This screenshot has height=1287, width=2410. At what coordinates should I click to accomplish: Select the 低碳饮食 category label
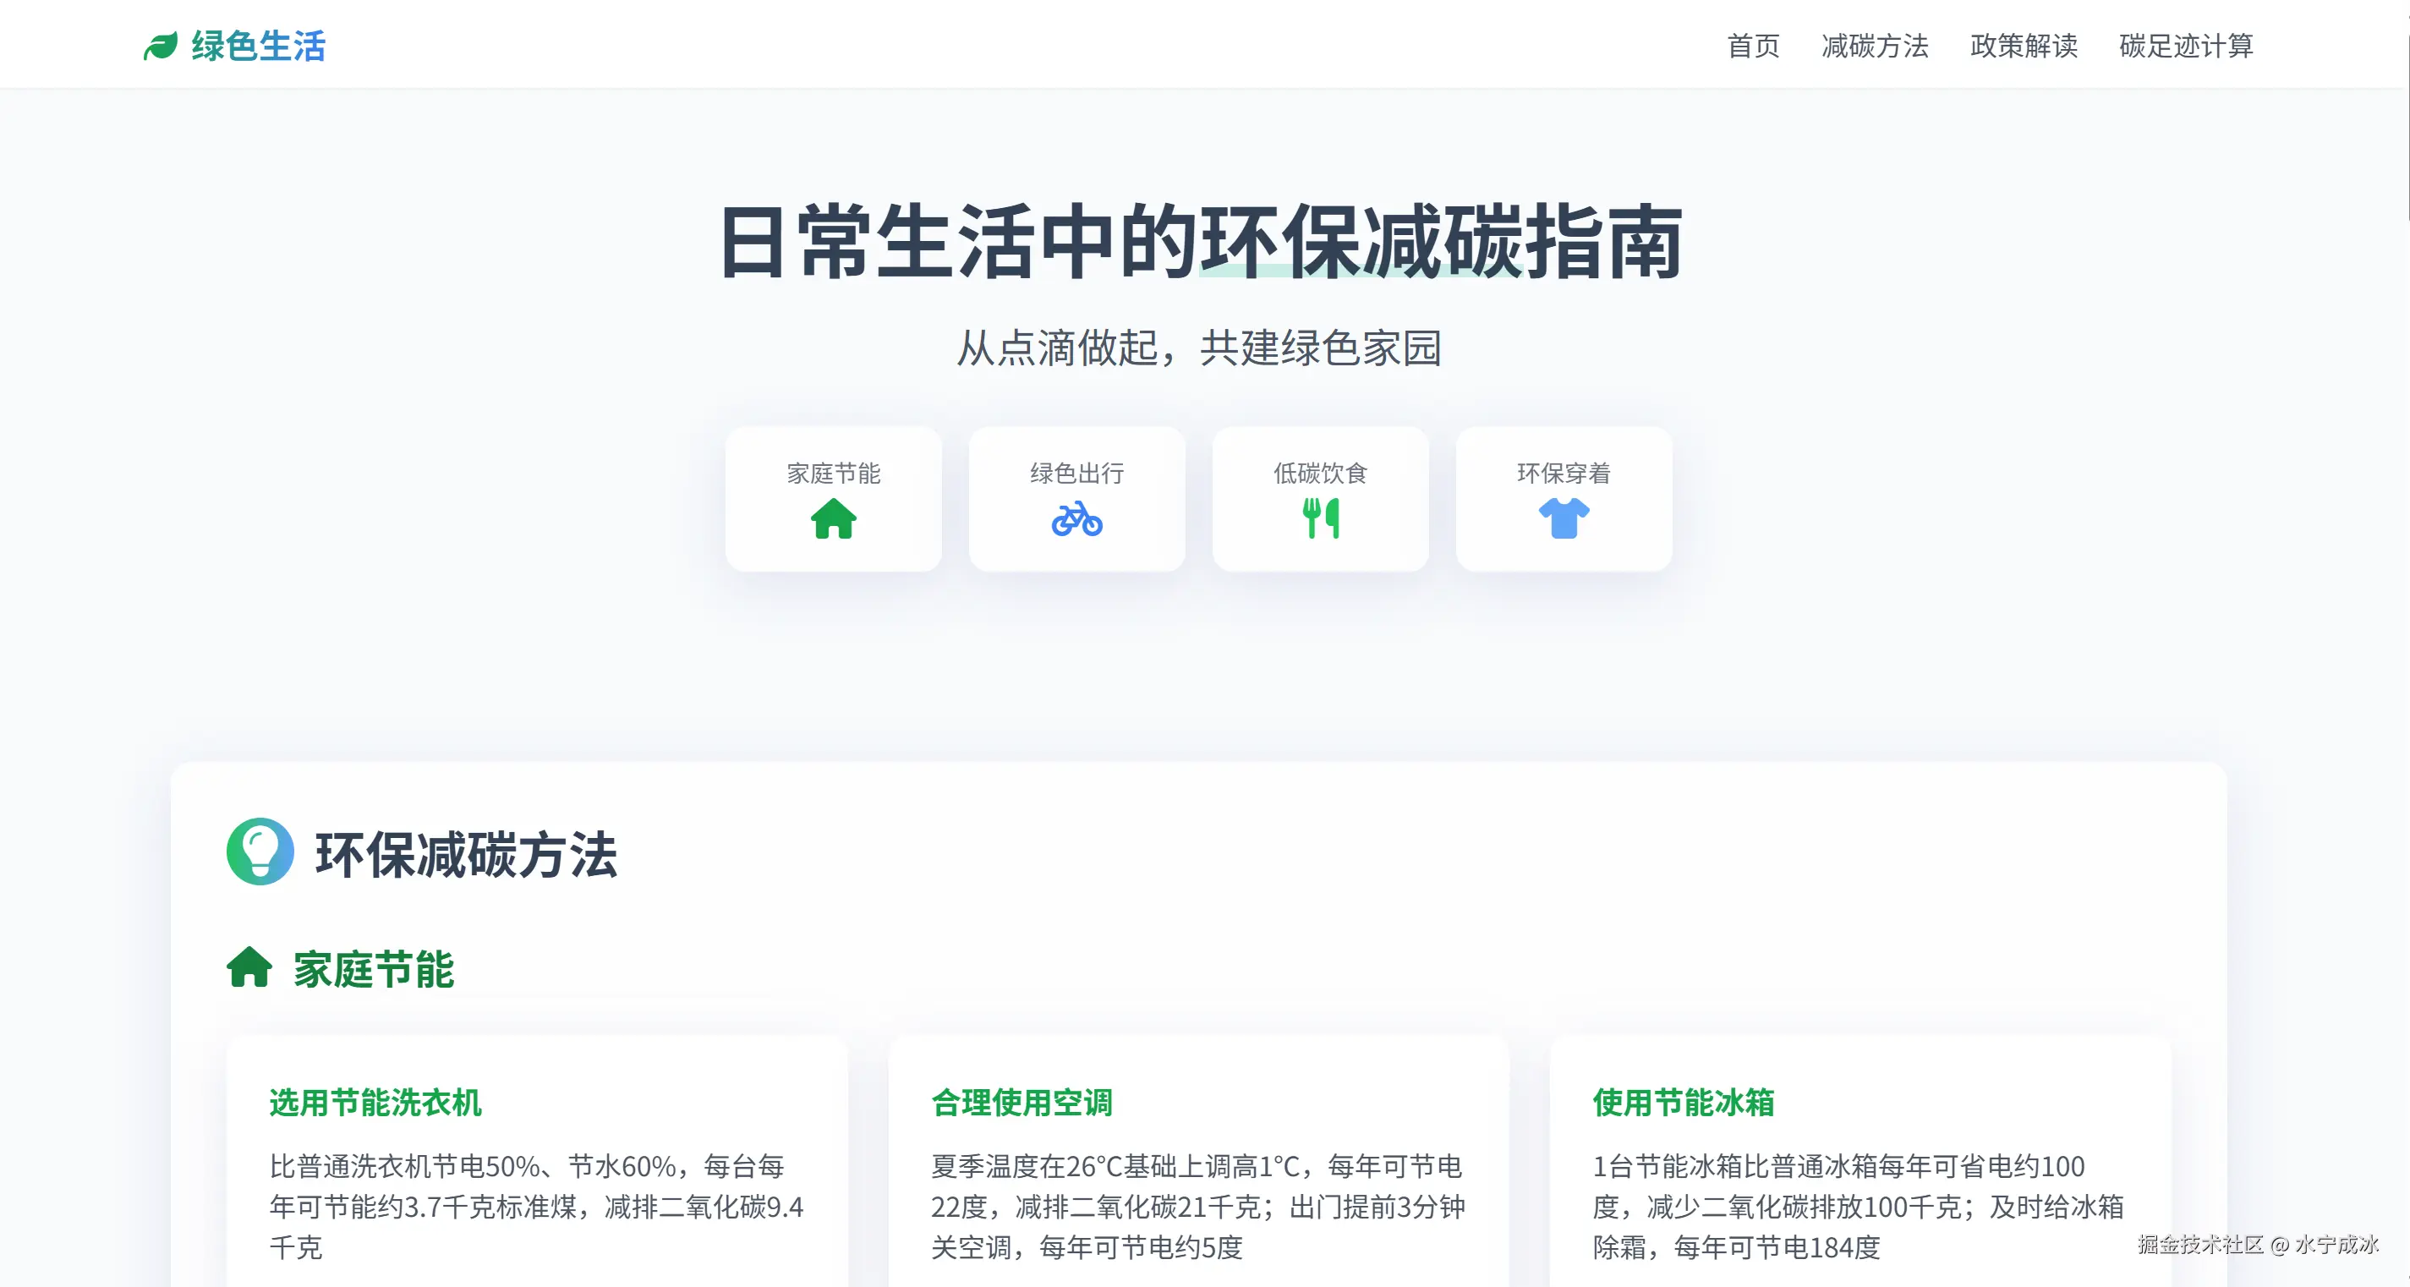pyautogui.click(x=1320, y=474)
